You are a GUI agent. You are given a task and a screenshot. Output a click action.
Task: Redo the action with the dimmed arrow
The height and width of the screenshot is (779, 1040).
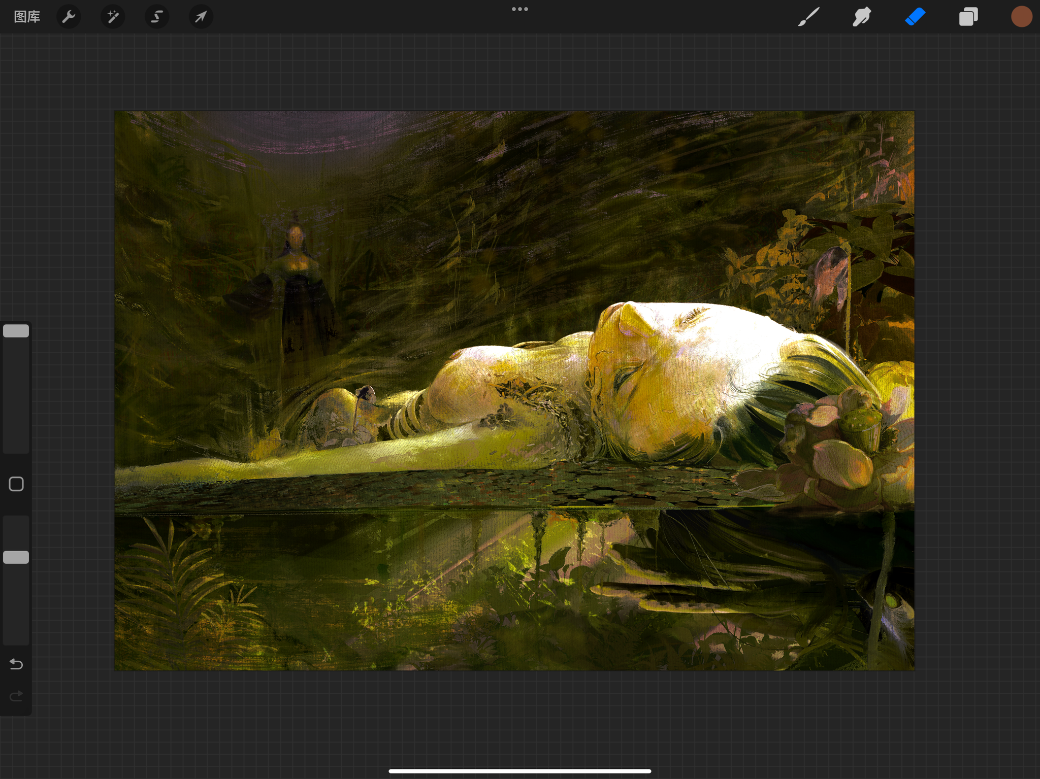coord(16,695)
